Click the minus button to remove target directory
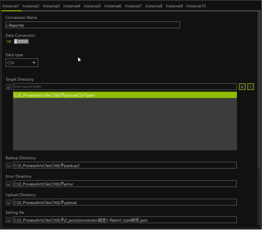 point(250,87)
